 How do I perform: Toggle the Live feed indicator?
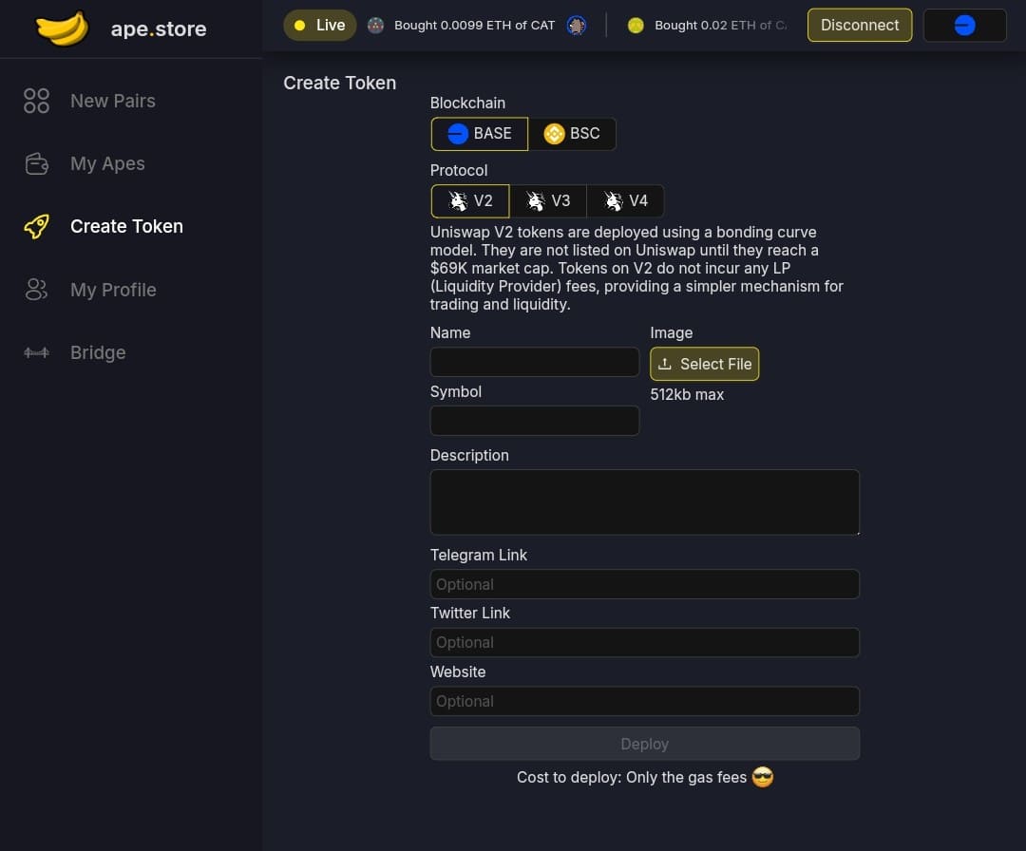click(x=319, y=25)
